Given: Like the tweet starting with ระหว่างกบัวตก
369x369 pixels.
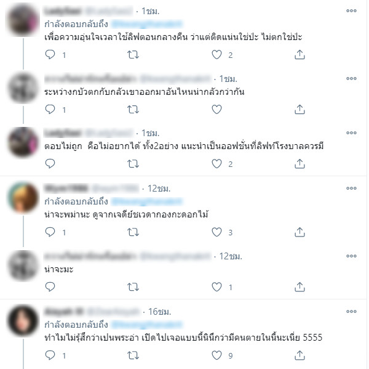Looking at the screenshot, I should tap(216, 110).
